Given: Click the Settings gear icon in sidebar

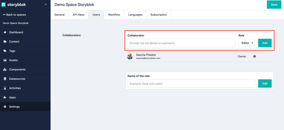Looking at the screenshot, I should tap(5, 106).
